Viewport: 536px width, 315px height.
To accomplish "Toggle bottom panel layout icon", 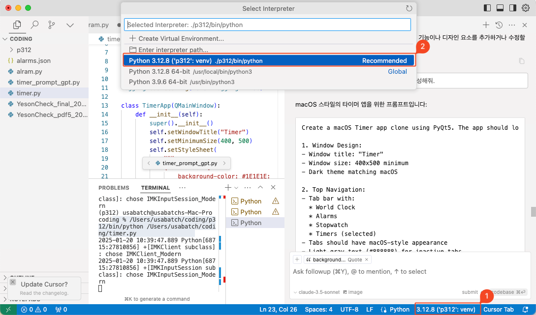I will 500,8.
